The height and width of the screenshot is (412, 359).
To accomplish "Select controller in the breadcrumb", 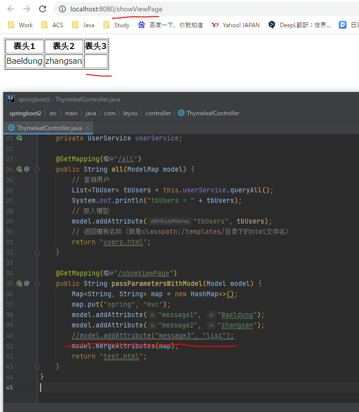I will pyautogui.click(x=158, y=113).
